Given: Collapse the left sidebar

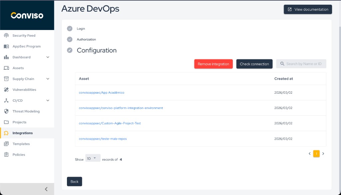Looking at the screenshot, I should [46, 189].
